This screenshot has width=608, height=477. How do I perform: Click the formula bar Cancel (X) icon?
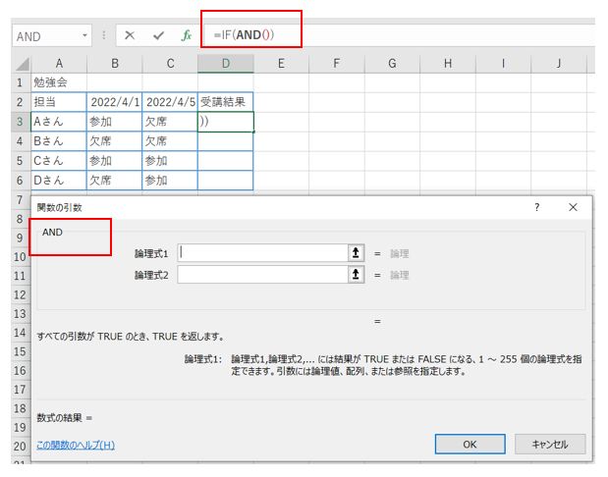click(x=131, y=35)
